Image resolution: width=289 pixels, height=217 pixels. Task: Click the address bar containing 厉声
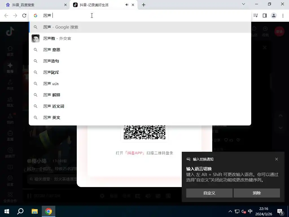pos(140,16)
